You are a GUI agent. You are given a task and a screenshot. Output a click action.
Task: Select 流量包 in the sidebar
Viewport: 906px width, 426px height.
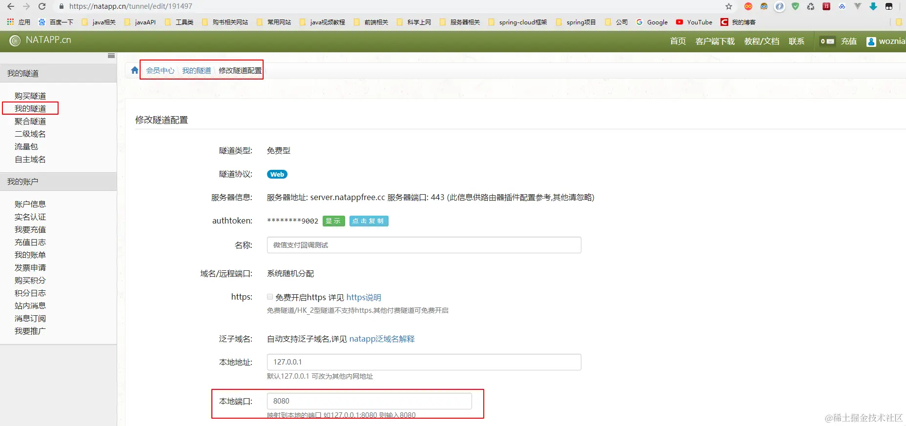26,146
